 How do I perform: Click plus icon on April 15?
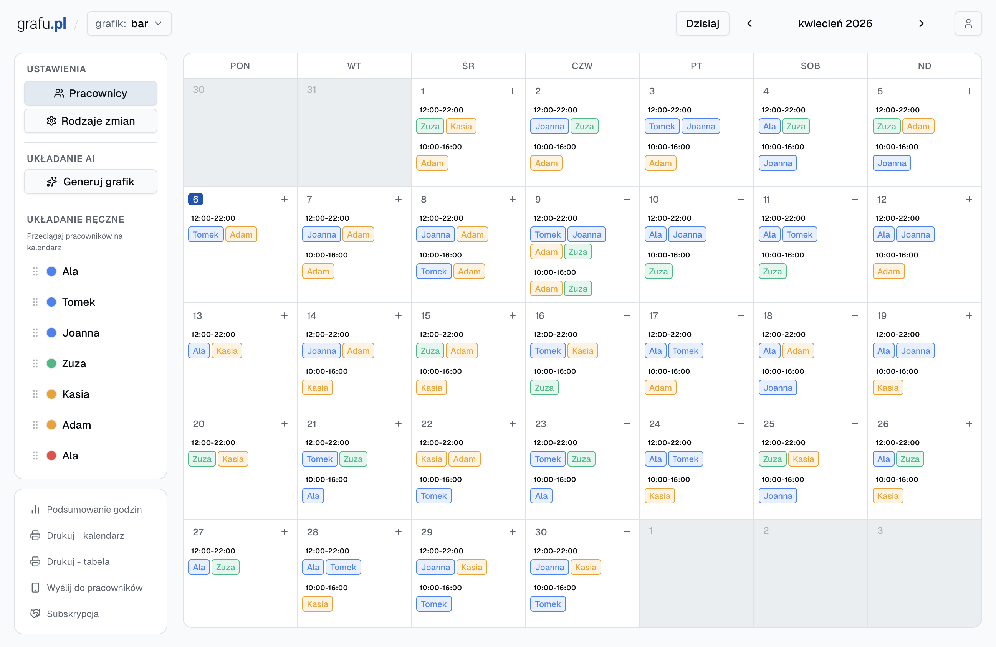point(512,315)
